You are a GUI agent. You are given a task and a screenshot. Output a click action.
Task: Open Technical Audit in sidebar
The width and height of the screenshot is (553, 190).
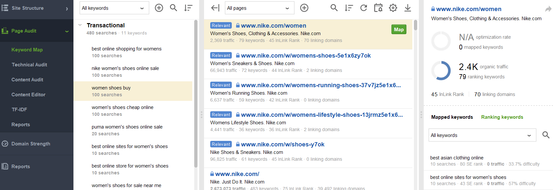point(29,65)
